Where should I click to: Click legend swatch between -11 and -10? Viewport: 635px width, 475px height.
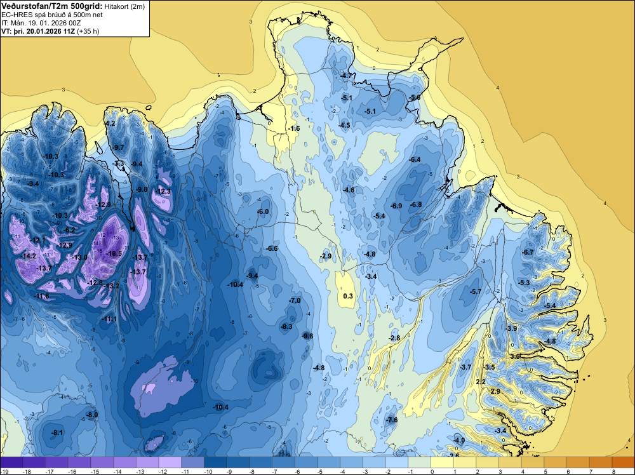(193, 462)
